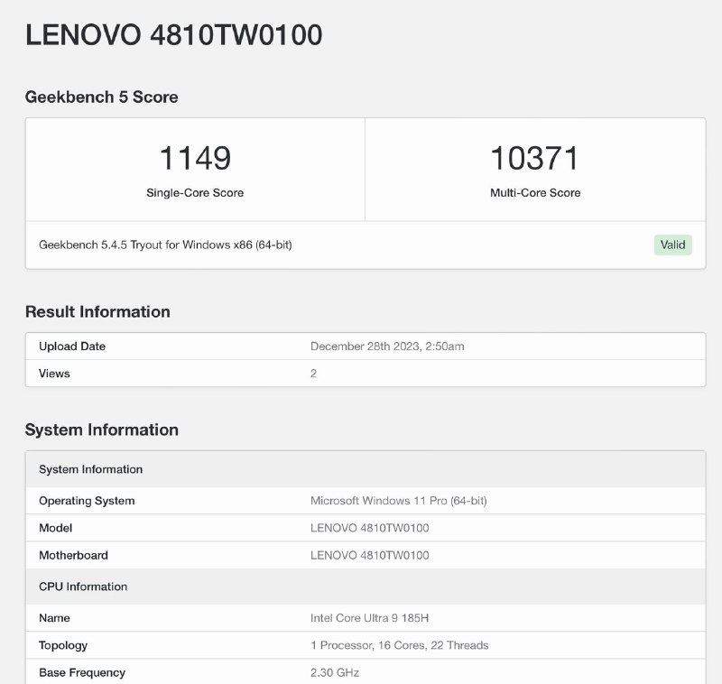Viewport: 722px width, 684px height.
Task: Click the 2.30 GHz frequency value
Action: pyautogui.click(x=335, y=672)
